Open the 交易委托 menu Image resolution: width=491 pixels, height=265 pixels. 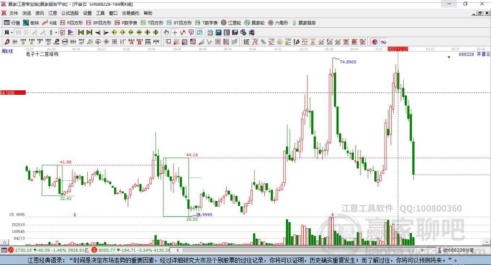[x=130, y=13]
